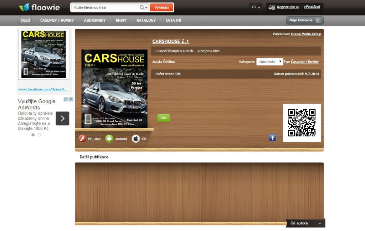Open Časopisy / Noviny menu
Viewport: 365px width, 231px height.
click(x=57, y=20)
